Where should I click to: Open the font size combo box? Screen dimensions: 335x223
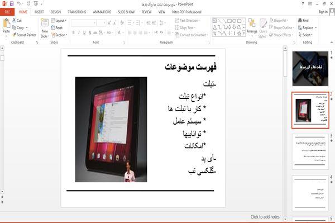[x=101, y=23]
